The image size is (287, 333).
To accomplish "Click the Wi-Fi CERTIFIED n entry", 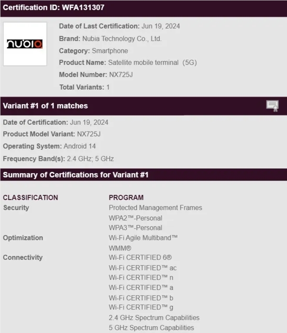I will tap(141, 277).
